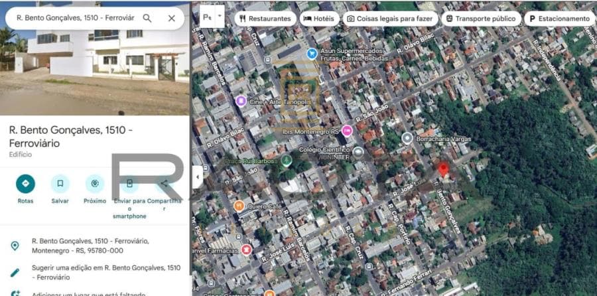Select the Estacionamento filter chip
Image resolution: width=597 pixels, height=296 pixels.
[x=559, y=19]
